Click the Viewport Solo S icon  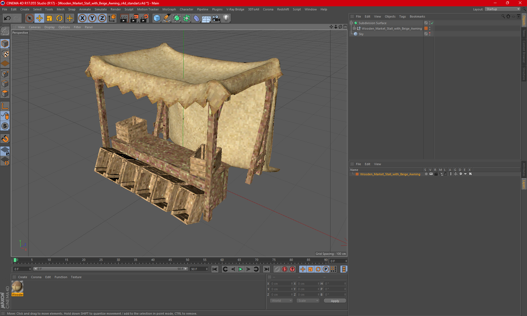tap(5, 126)
